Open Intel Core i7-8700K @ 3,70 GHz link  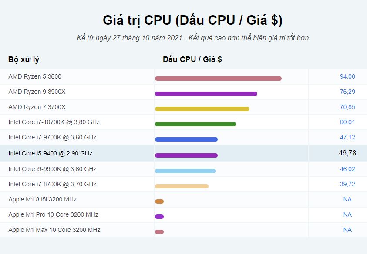52,184
